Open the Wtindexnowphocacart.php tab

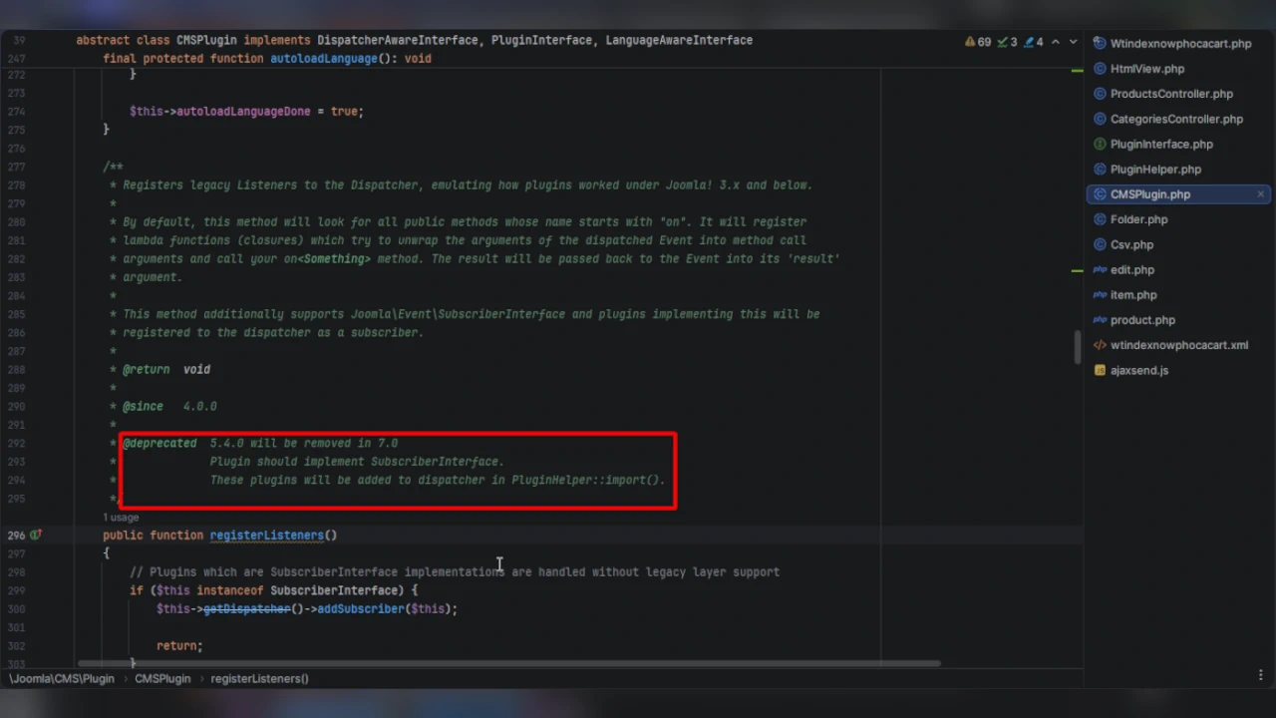click(x=1179, y=44)
